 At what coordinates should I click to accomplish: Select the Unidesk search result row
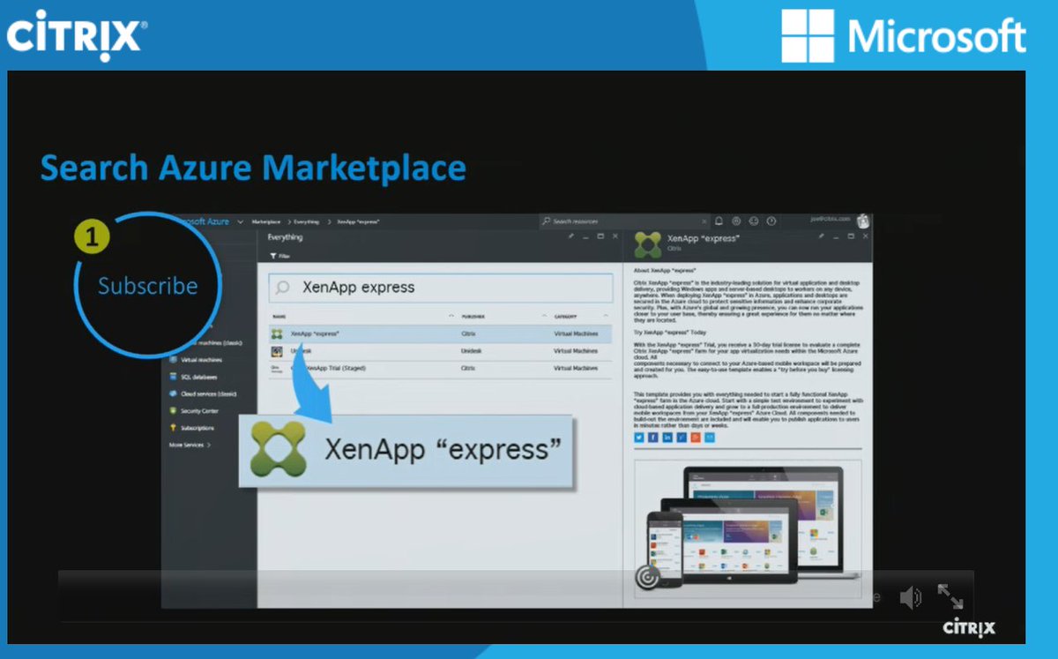pyautogui.click(x=353, y=350)
